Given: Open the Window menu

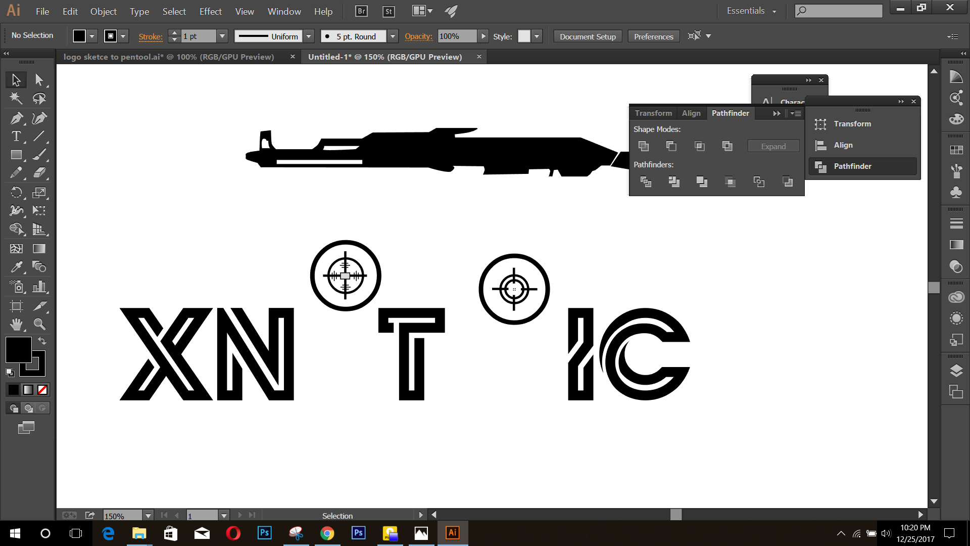Looking at the screenshot, I should click(284, 11).
